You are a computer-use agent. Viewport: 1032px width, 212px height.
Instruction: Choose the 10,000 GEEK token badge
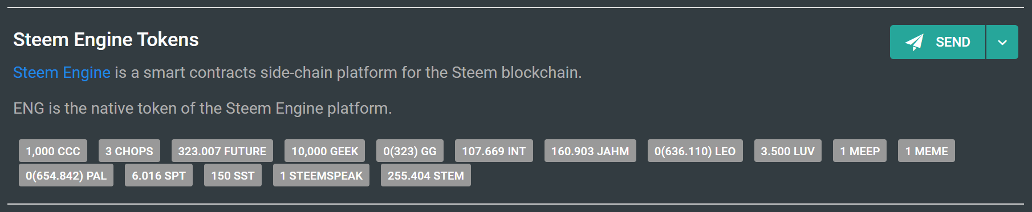click(325, 151)
